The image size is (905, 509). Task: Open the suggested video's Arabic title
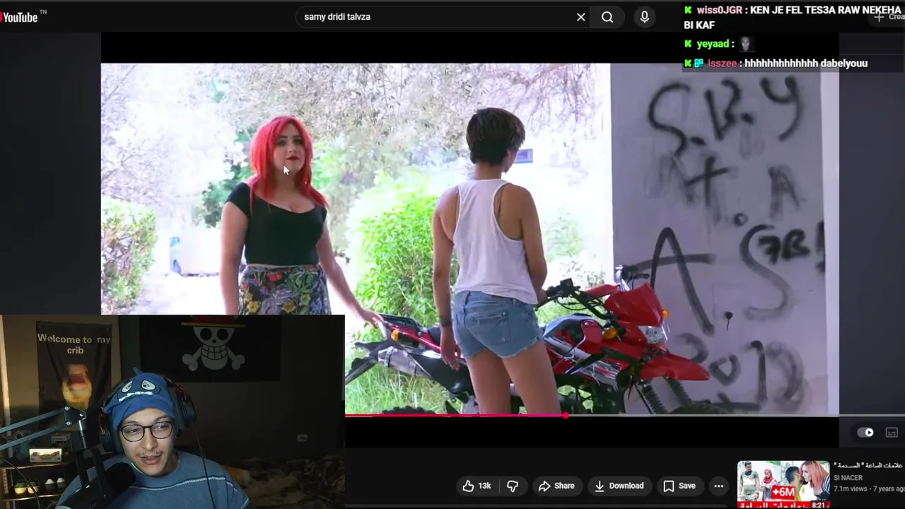868,465
